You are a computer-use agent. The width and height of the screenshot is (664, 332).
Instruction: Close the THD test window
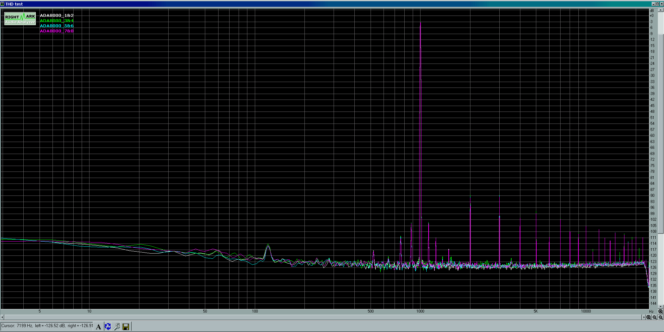pyautogui.click(x=661, y=4)
